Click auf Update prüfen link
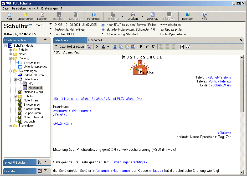 tap(172, 30)
